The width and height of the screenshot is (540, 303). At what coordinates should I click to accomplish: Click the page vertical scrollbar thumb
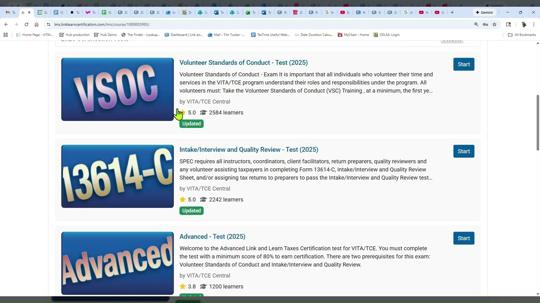537,122
